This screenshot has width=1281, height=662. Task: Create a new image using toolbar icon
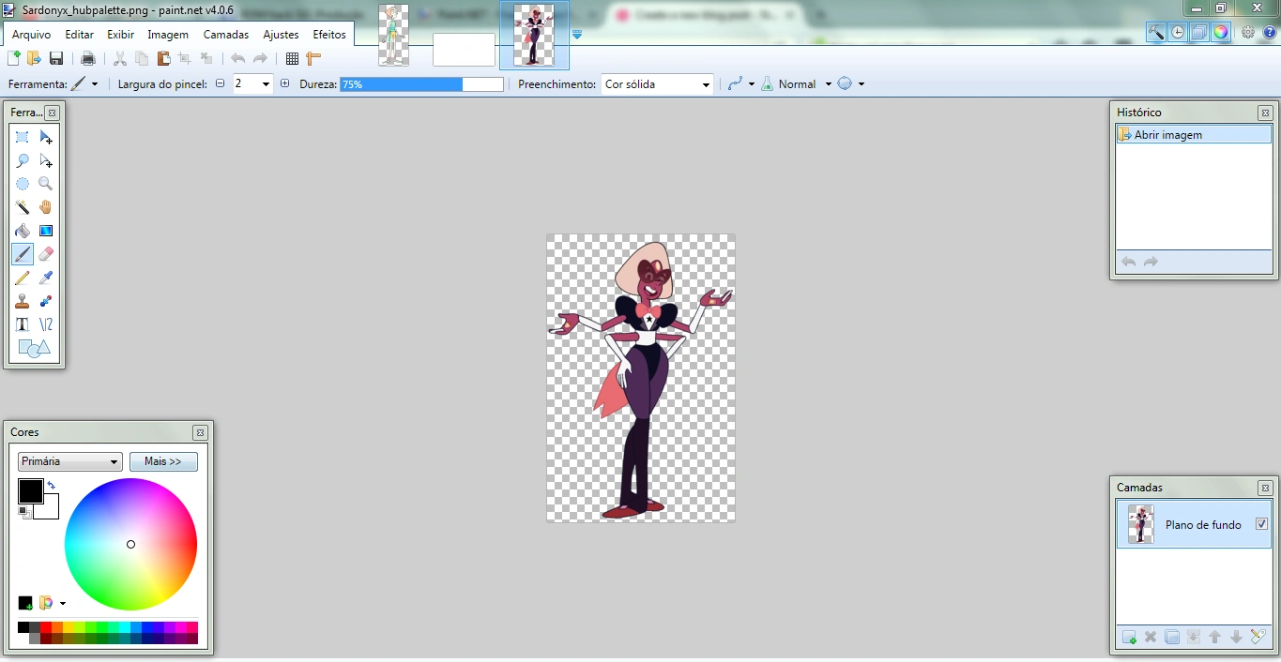(14, 58)
